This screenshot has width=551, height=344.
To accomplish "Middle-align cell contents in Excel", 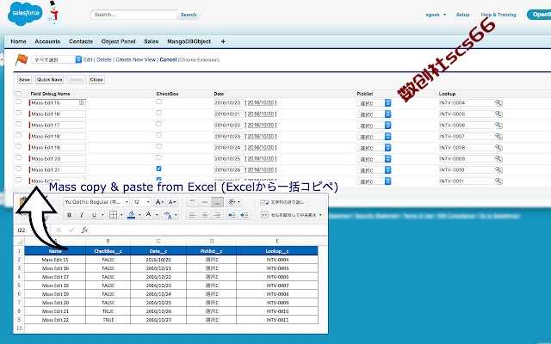I will (x=205, y=202).
